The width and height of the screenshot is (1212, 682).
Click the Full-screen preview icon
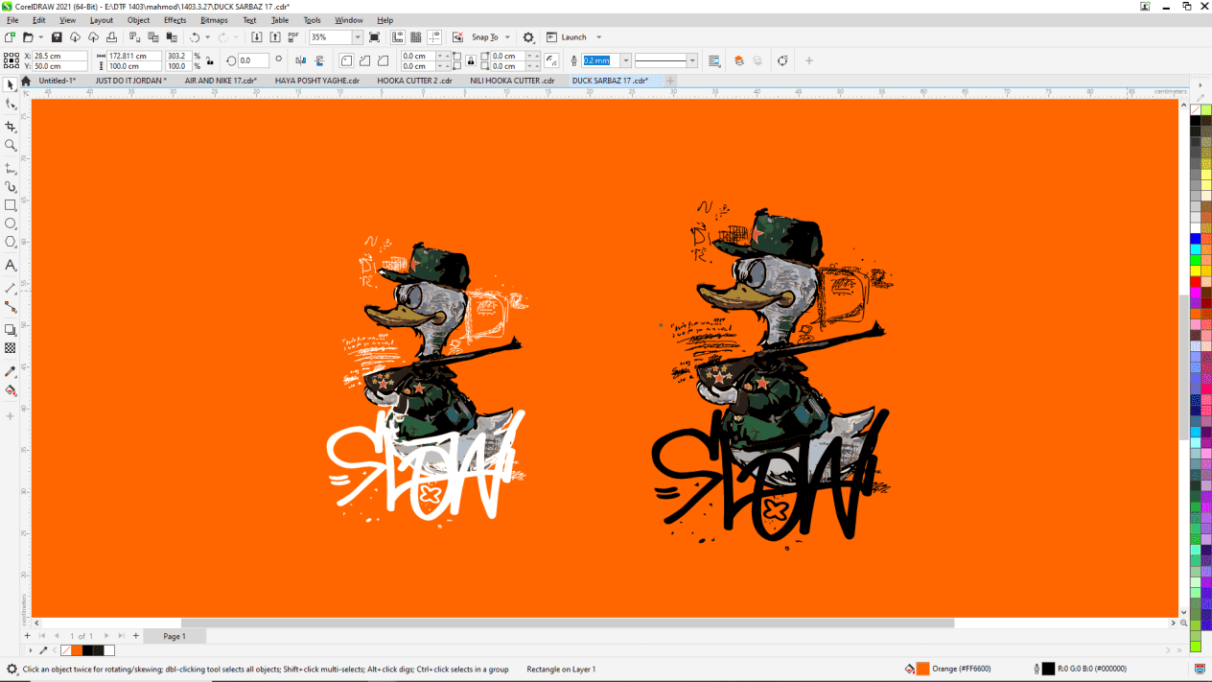[x=374, y=37]
